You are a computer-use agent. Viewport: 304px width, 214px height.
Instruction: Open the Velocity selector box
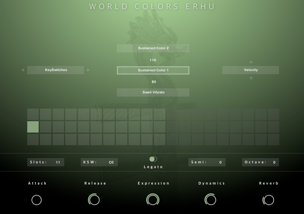[250, 70]
